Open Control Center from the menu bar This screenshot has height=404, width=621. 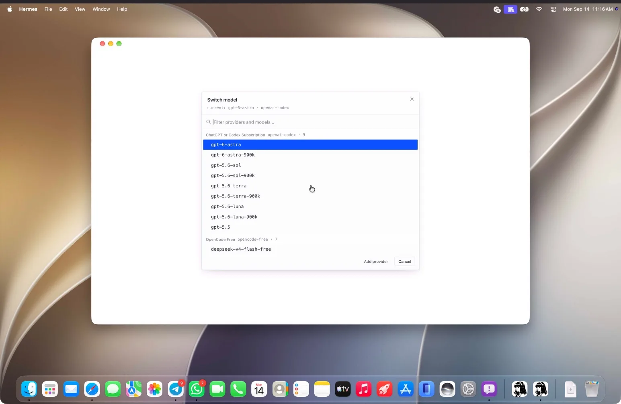pos(553,9)
